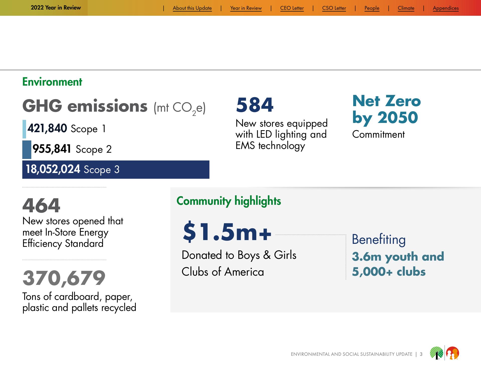Image resolution: width=481 pixels, height=369 pixels.
Task: Go to Year in Review section
Action: (246, 8)
